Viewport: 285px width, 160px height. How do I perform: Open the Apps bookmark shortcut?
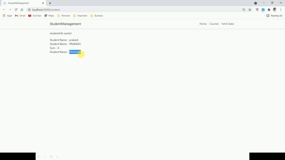(8, 16)
